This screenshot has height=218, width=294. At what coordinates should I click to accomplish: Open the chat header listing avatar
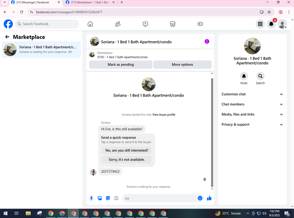click(95, 42)
